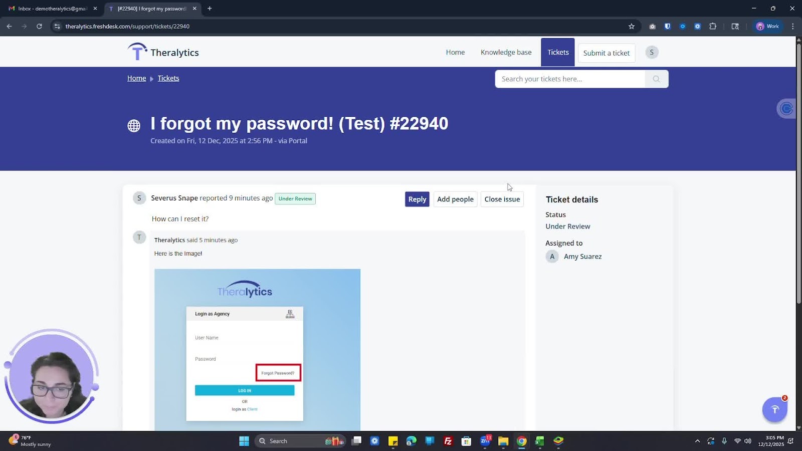Click the blue circular arrow extension icon
Viewport: 802px width, 451px height.
tap(682, 26)
